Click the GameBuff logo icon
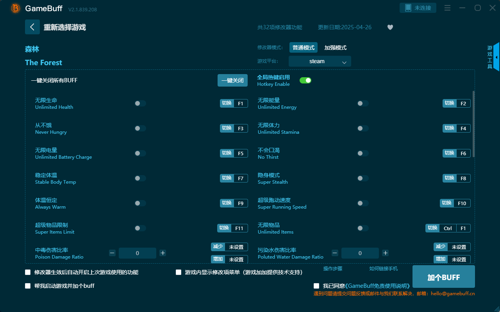 [x=16, y=8]
